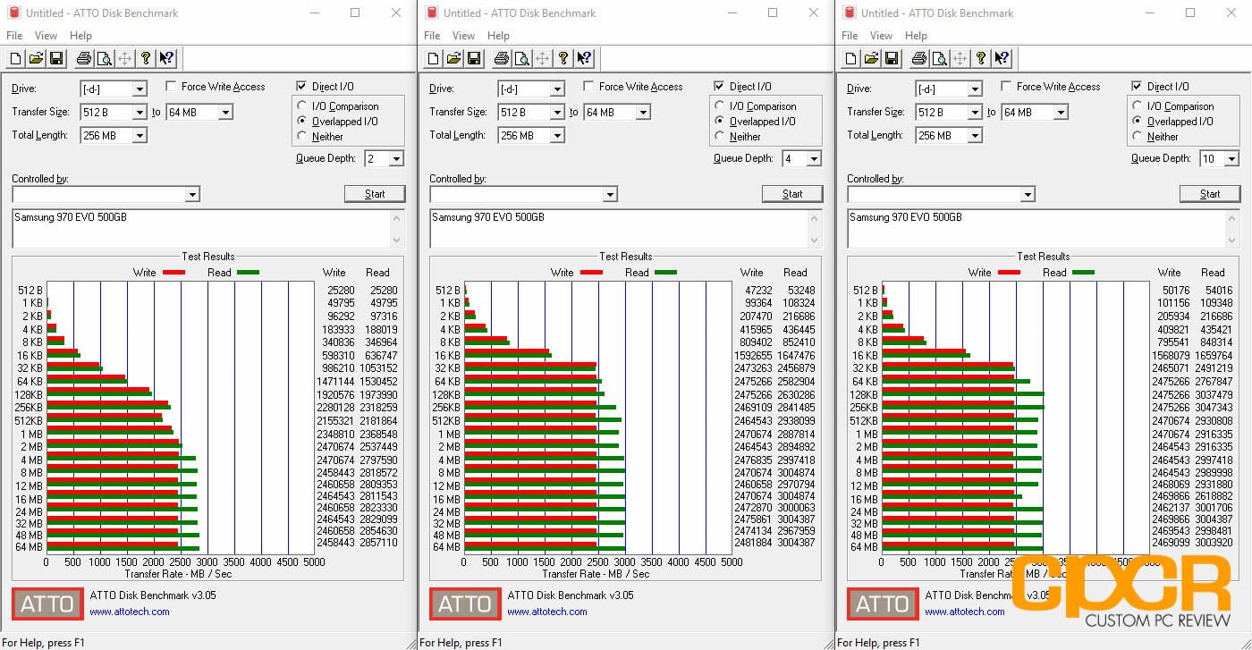Expand Controlled by dropdown in right window
Viewport: 1252px width, 650px height.
point(1028,195)
